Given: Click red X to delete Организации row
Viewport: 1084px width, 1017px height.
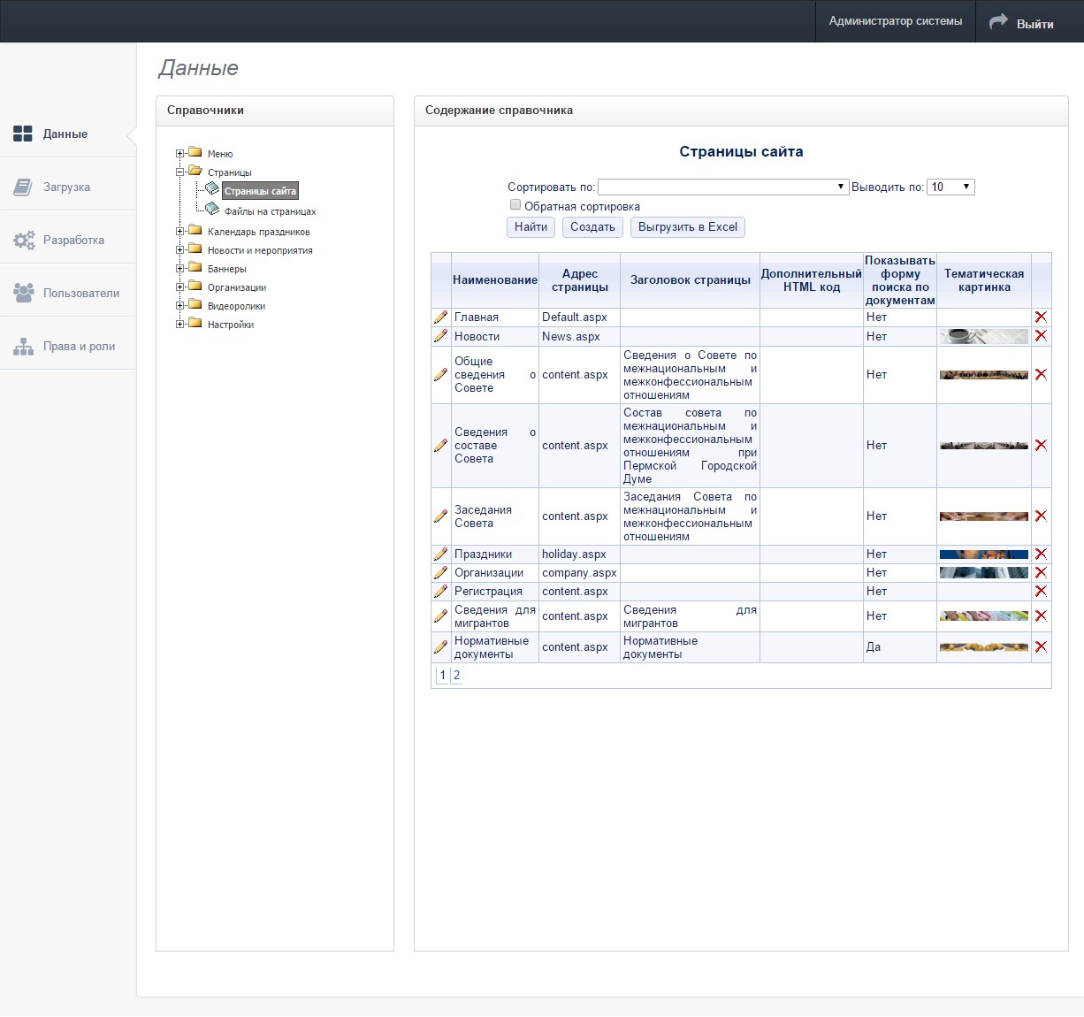Looking at the screenshot, I should [1041, 573].
